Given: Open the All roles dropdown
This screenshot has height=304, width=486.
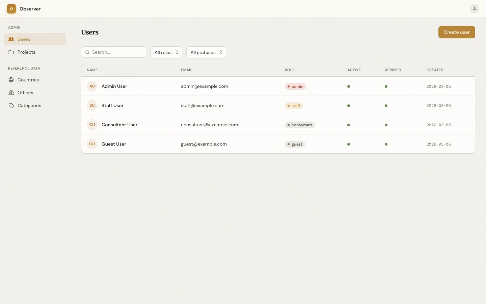Looking at the screenshot, I should 166,52.
